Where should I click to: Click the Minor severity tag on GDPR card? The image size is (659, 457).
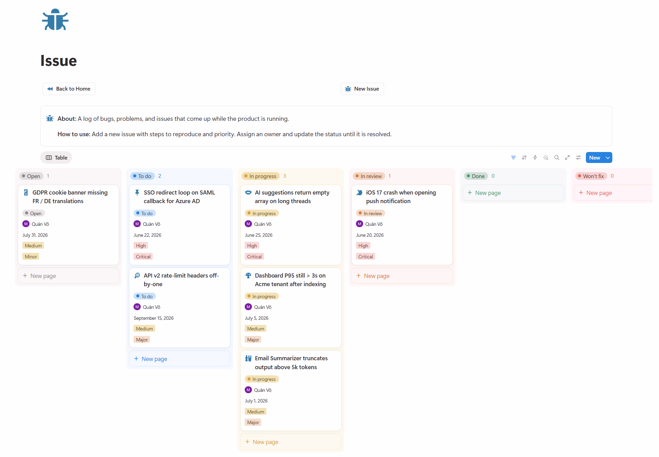tap(31, 257)
